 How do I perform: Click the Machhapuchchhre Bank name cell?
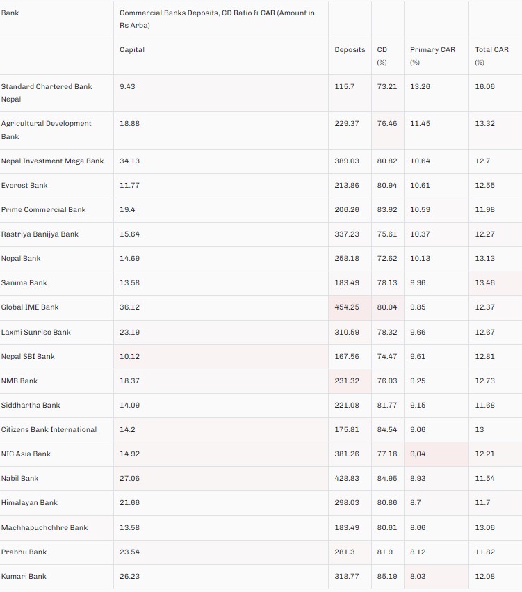[x=44, y=528]
